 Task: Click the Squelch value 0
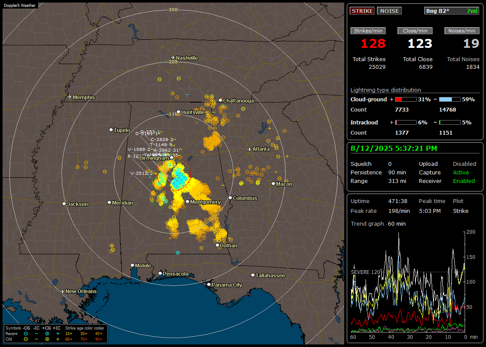coord(390,164)
